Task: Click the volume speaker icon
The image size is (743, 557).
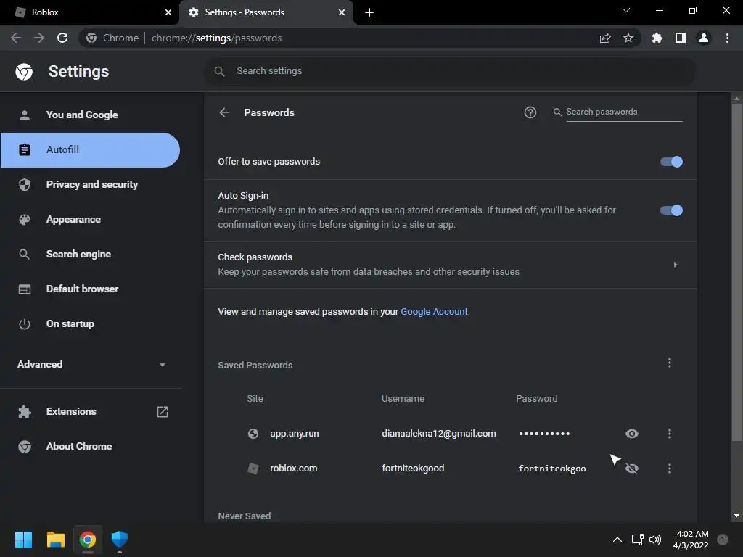Action: click(x=655, y=540)
